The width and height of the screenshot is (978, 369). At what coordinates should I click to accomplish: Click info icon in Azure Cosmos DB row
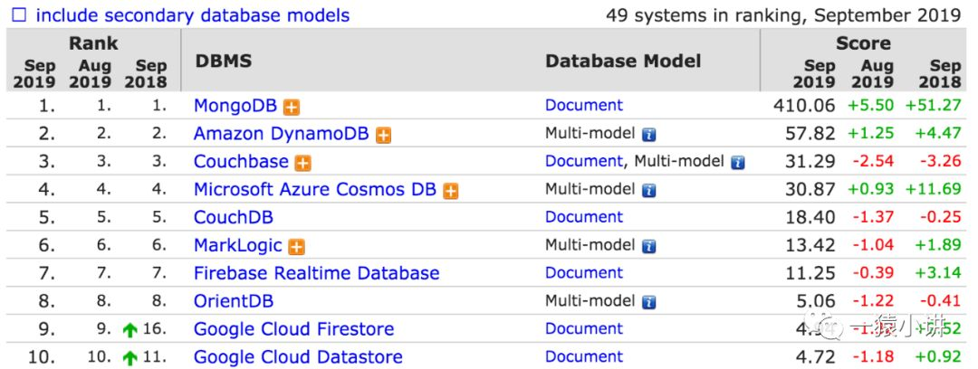(649, 191)
